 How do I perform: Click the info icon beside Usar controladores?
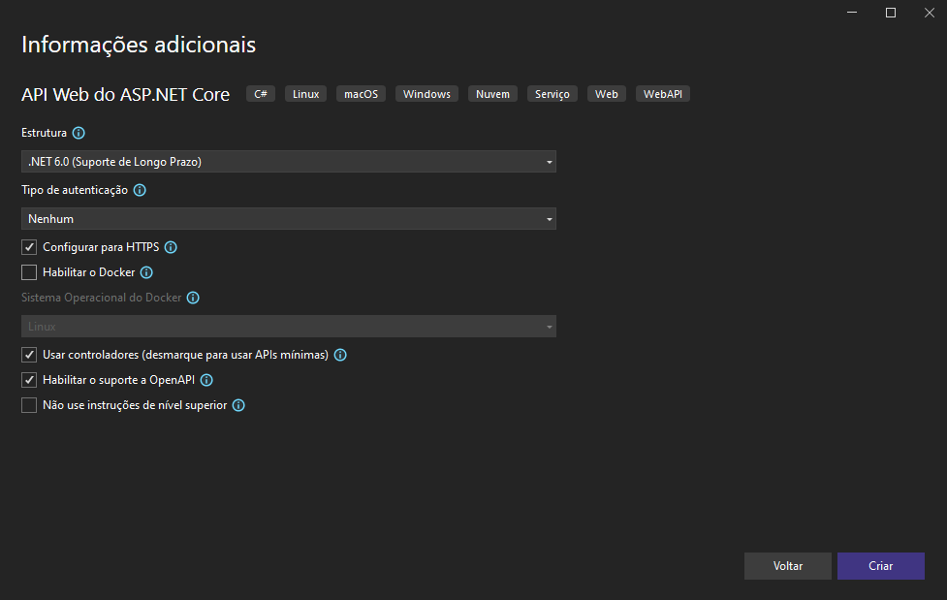tap(340, 355)
